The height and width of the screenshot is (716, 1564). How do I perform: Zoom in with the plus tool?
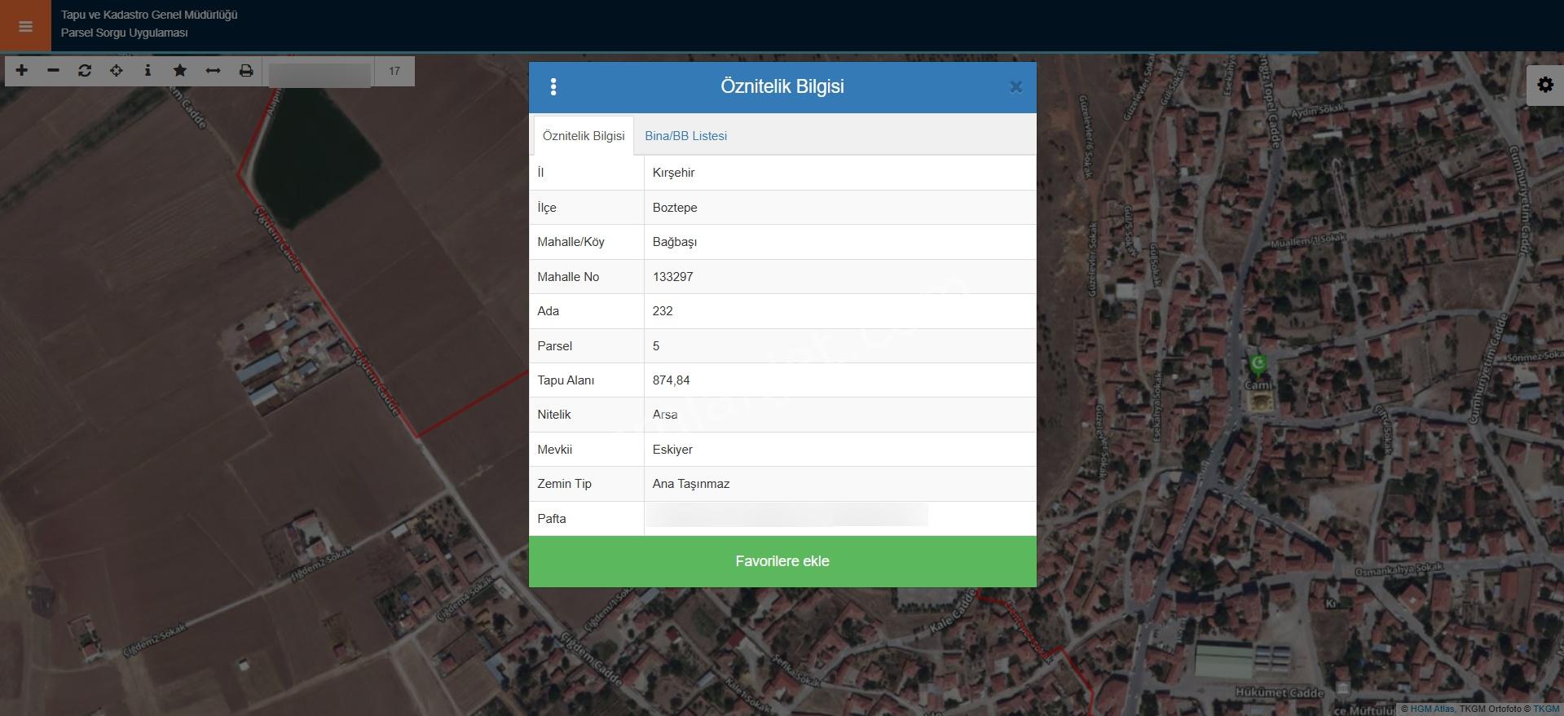tap(22, 71)
